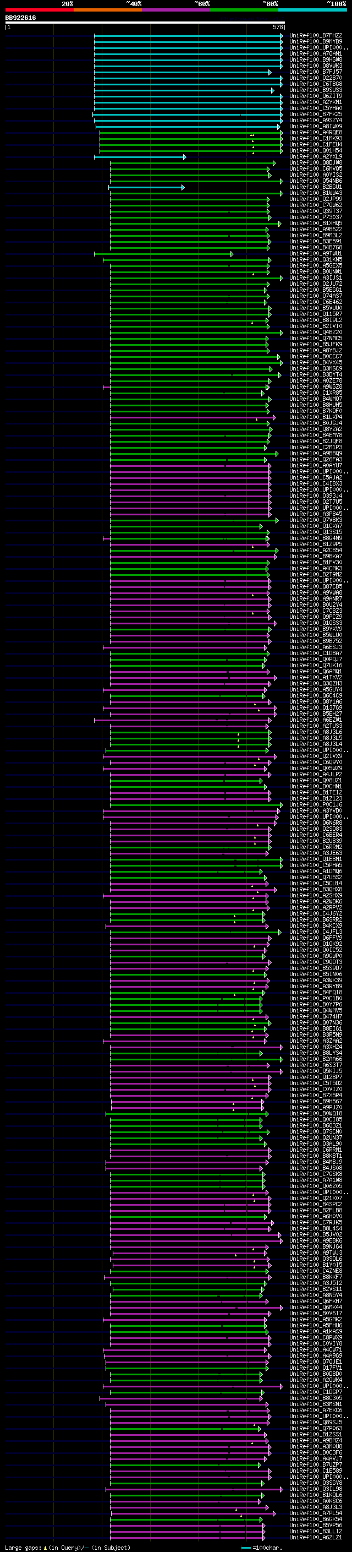Select the UniRef100_A4RQE8 label
The image size is (352, 1552).
[316, 133]
